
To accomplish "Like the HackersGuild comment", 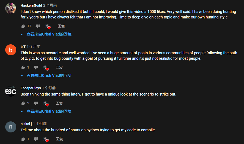I will pos(23,26).
